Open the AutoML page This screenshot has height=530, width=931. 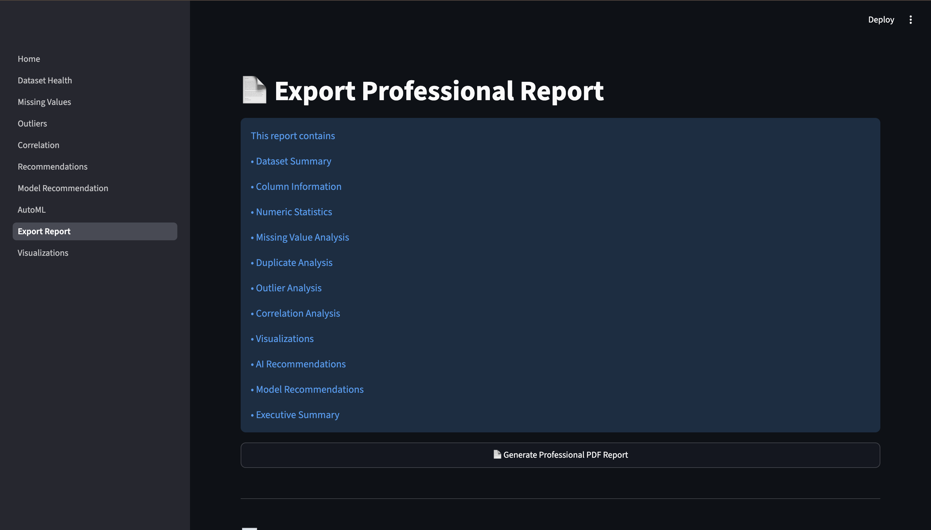[95, 210]
